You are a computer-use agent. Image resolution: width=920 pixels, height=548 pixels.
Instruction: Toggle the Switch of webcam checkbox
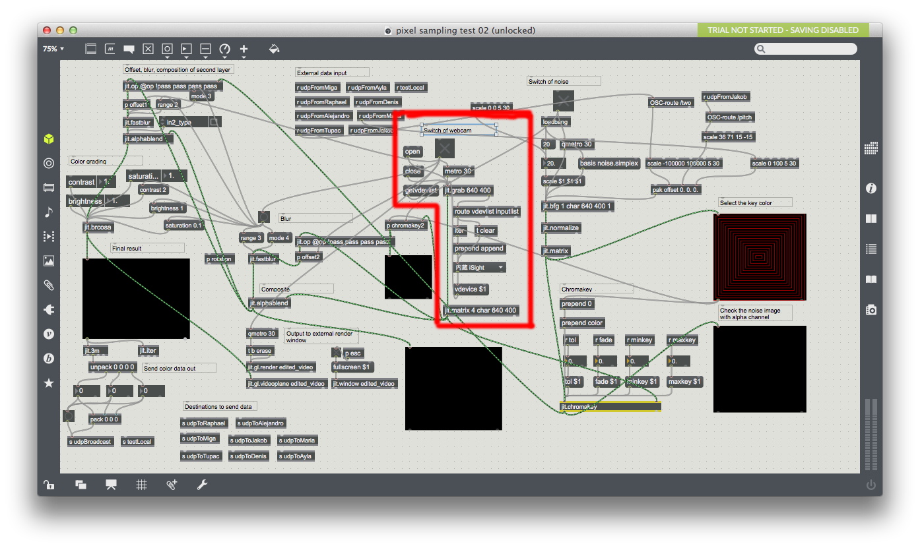444,148
